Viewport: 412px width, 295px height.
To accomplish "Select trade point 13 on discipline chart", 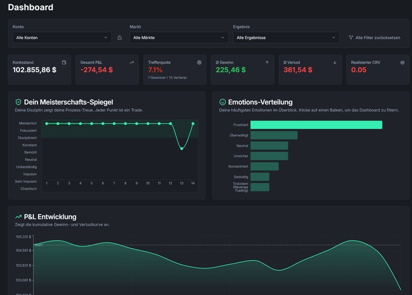I will [x=181, y=149].
